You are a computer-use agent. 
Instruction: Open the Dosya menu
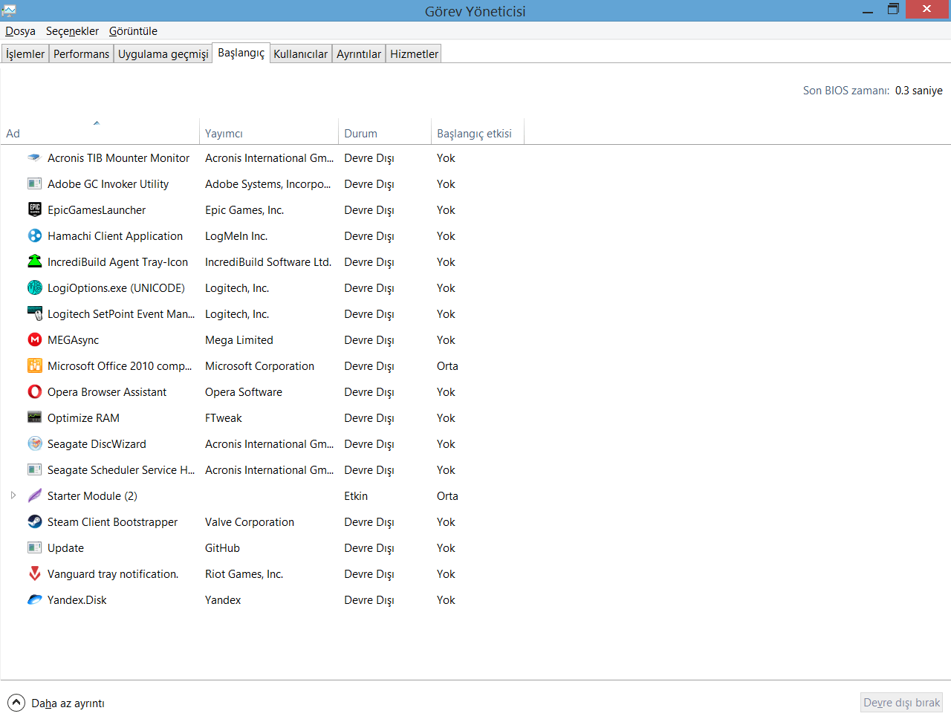click(x=20, y=31)
